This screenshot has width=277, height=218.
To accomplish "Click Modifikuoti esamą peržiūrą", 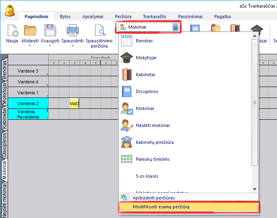I will pos(161,207).
